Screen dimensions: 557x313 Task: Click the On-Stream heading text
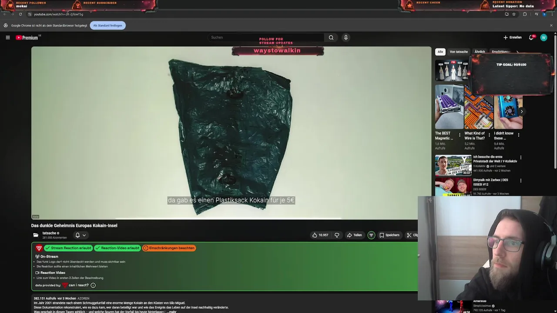(x=49, y=256)
